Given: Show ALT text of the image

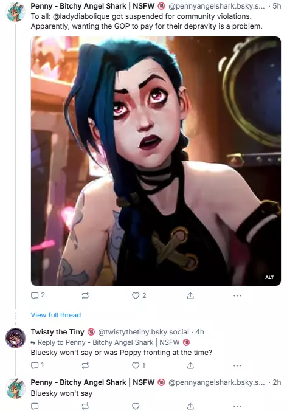Looking at the screenshot, I should coord(269,277).
